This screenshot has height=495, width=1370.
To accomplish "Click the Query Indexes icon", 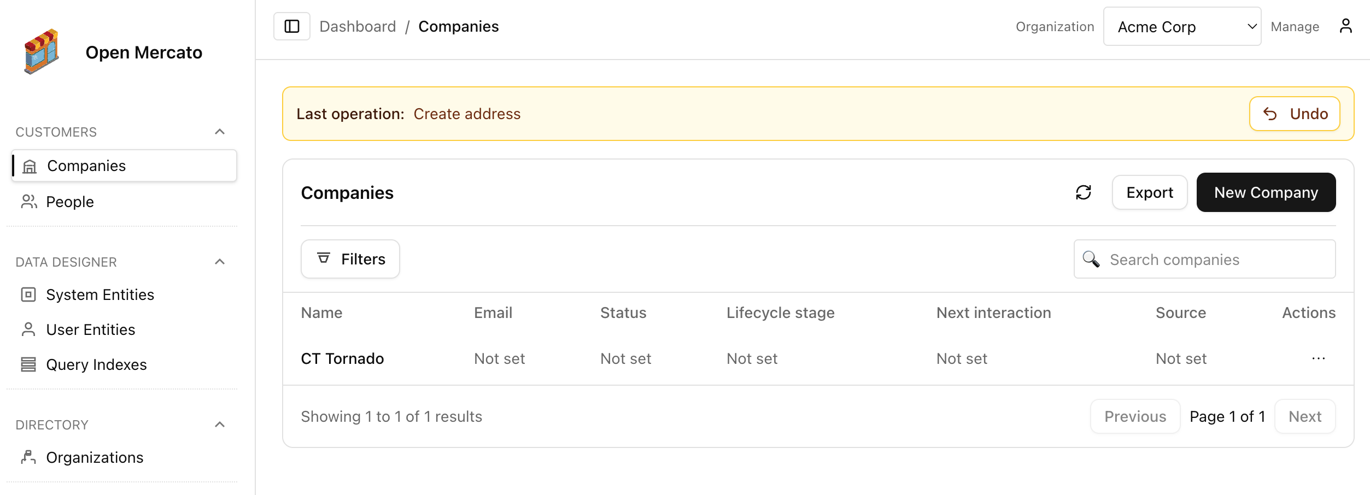I will pos(27,364).
